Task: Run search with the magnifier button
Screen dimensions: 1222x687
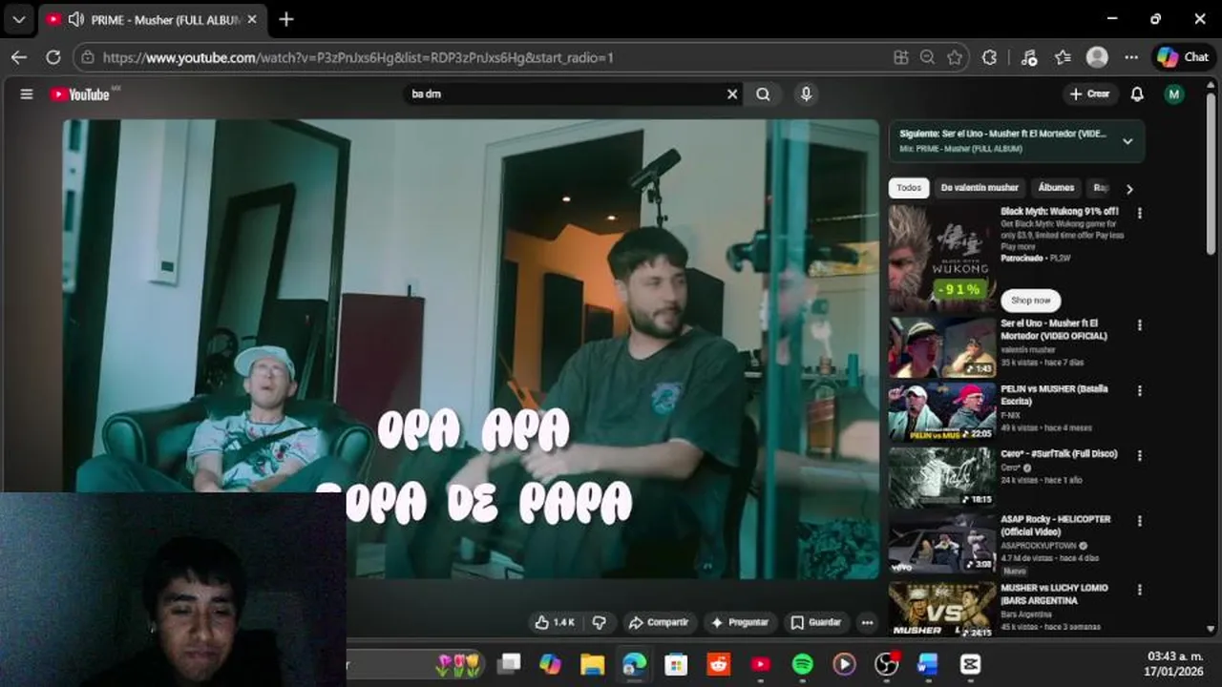Action: pos(763,94)
